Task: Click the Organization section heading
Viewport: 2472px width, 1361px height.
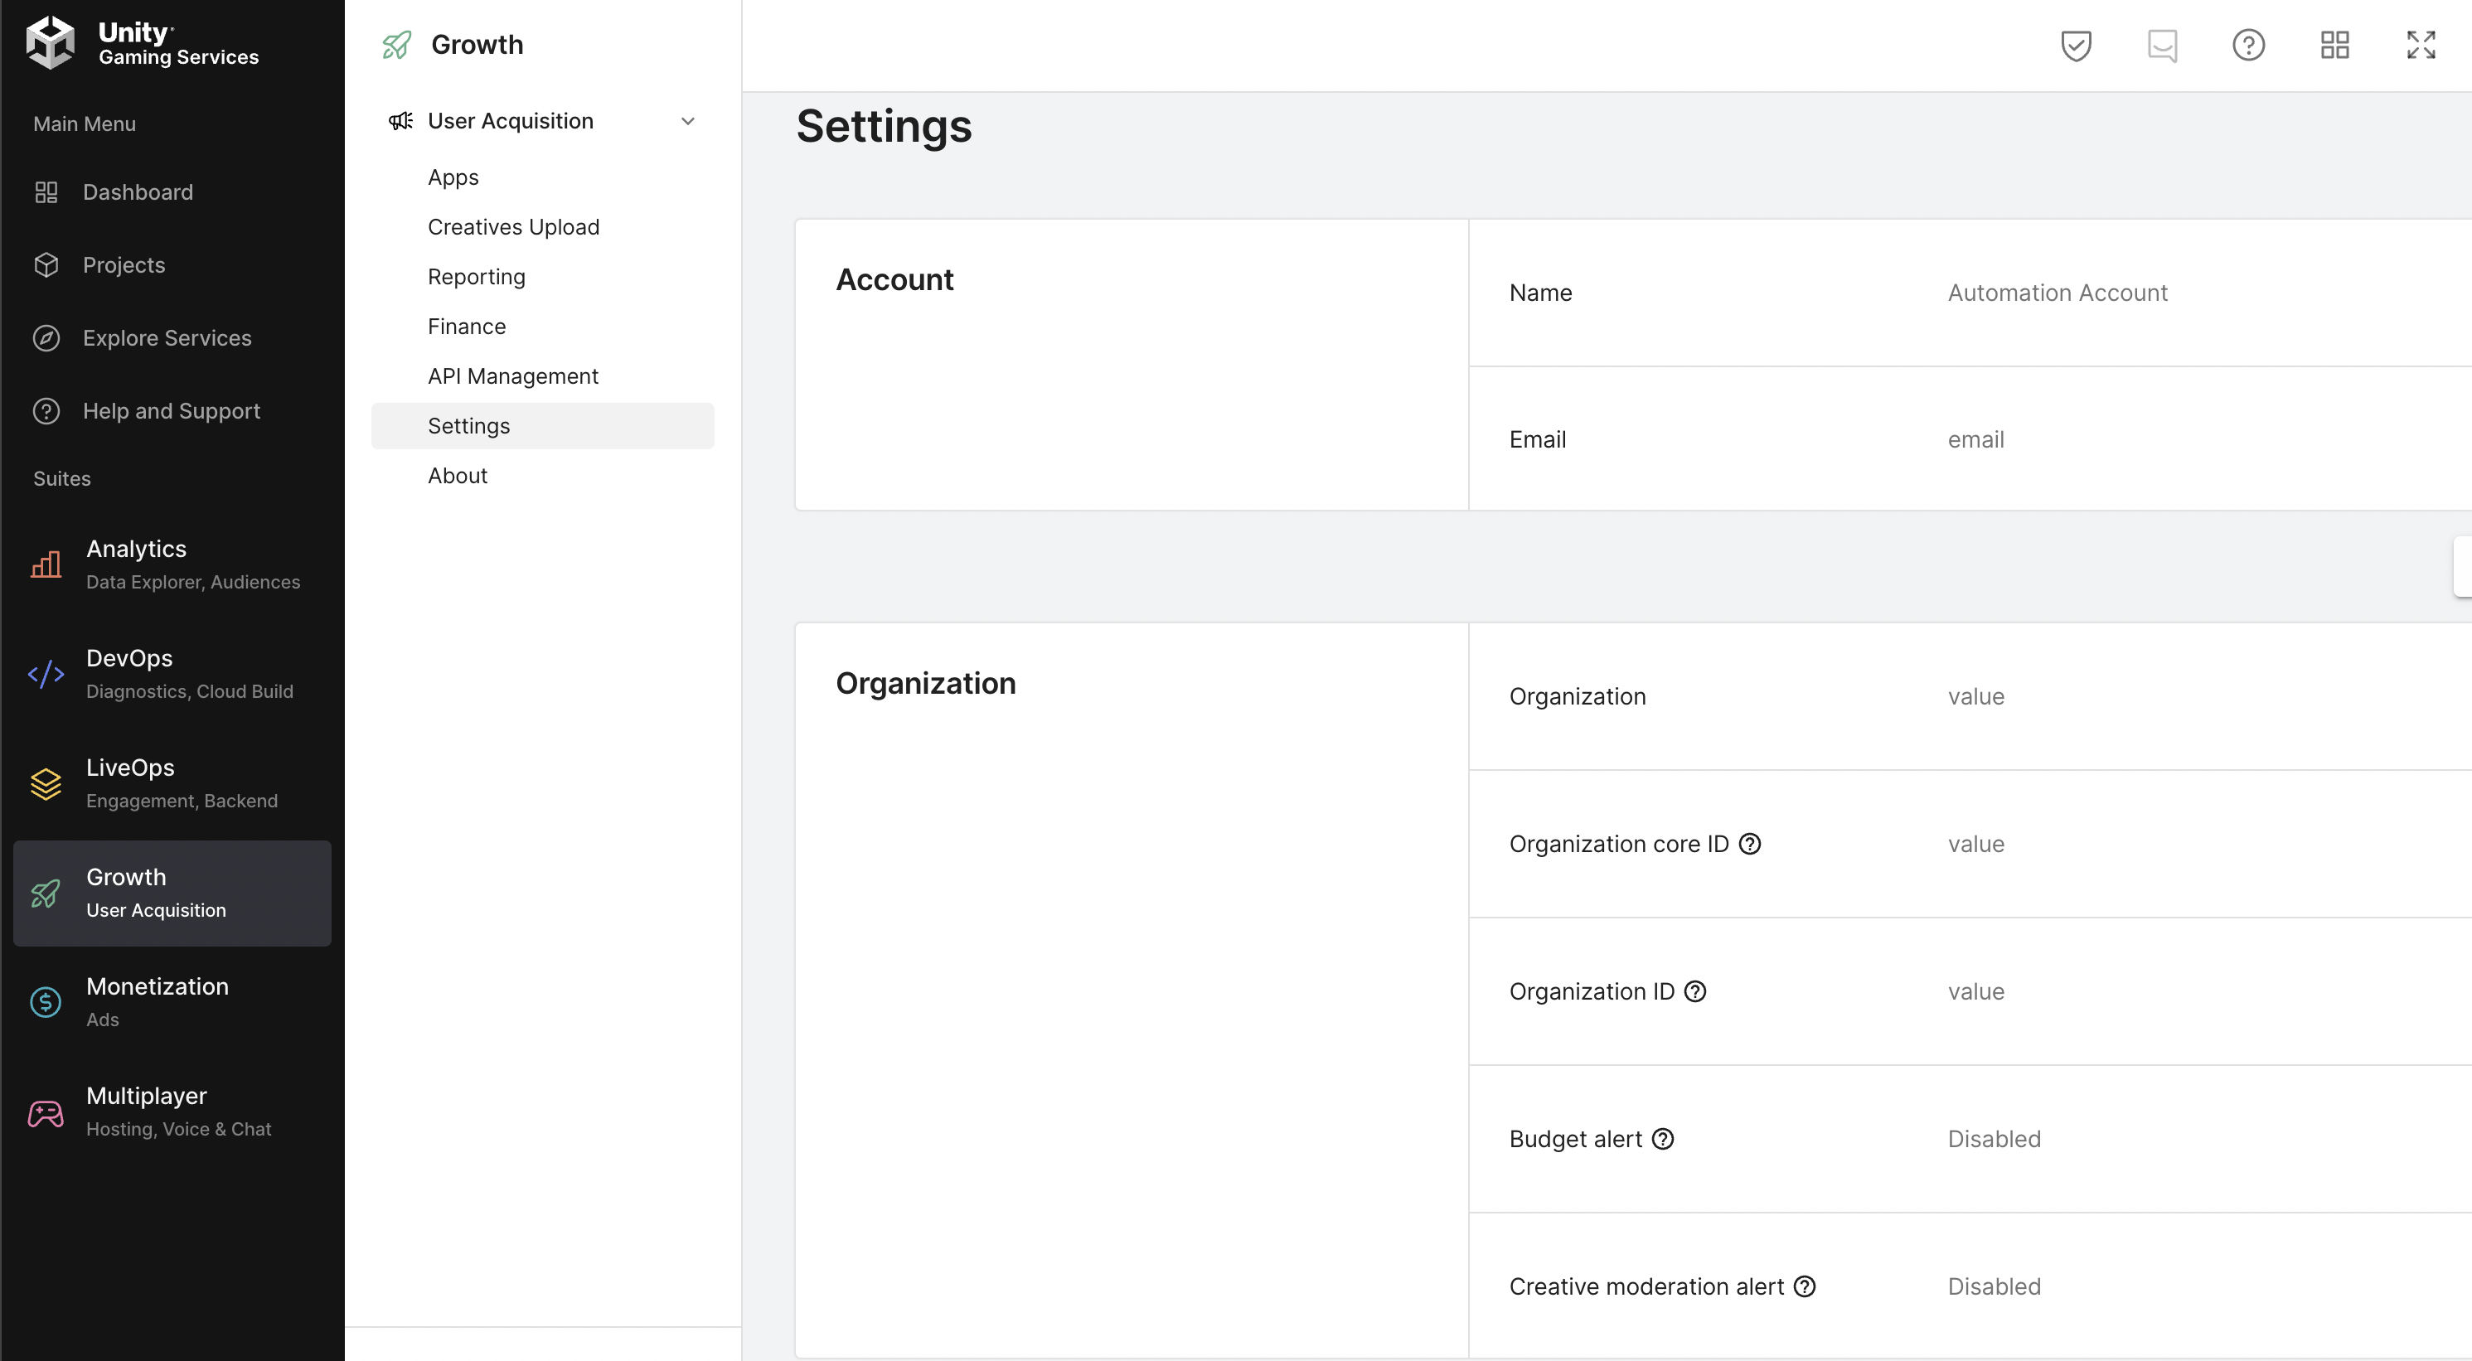Action: [925, 683]
